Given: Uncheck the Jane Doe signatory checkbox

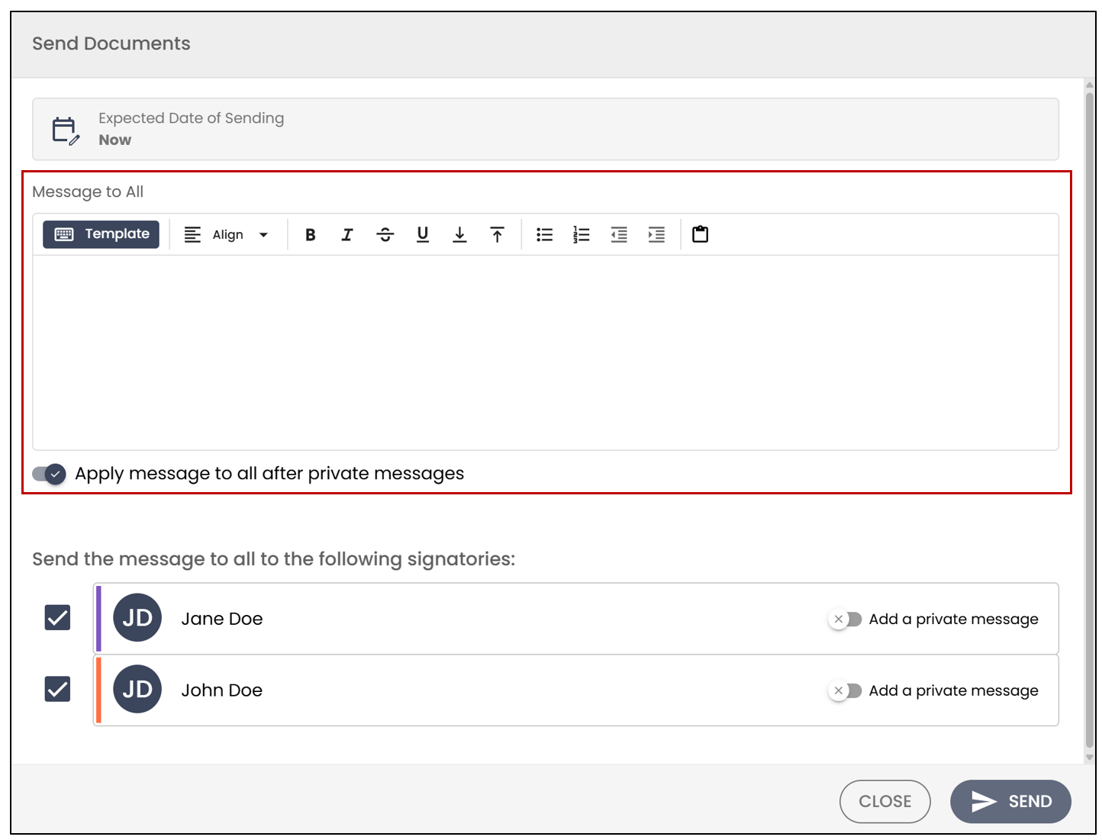Looking at the screenshot, I should (x=57, y=617).
